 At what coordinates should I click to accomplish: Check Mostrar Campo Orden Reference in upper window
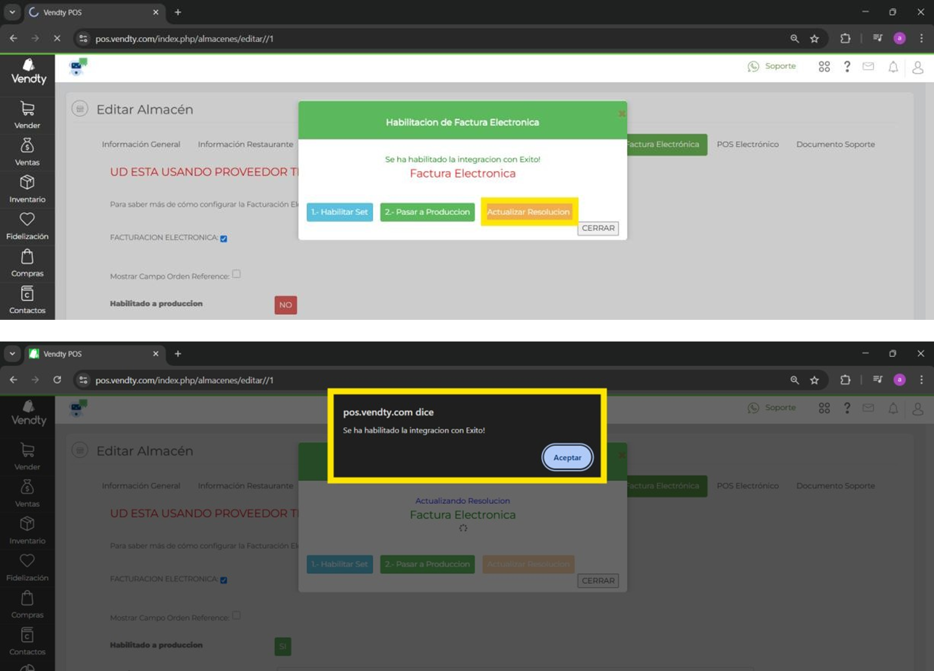236,274
